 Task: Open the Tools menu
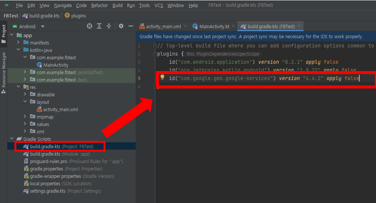pos(144,5)
